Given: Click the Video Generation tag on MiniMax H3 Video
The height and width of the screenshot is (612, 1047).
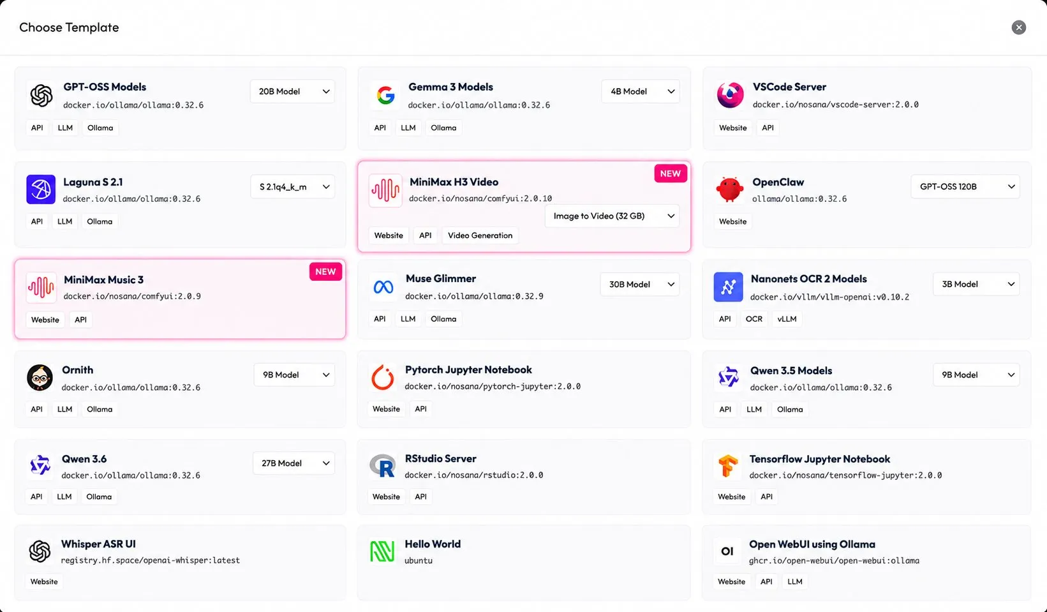Looking at the screenshot, I should pos(480,235).
